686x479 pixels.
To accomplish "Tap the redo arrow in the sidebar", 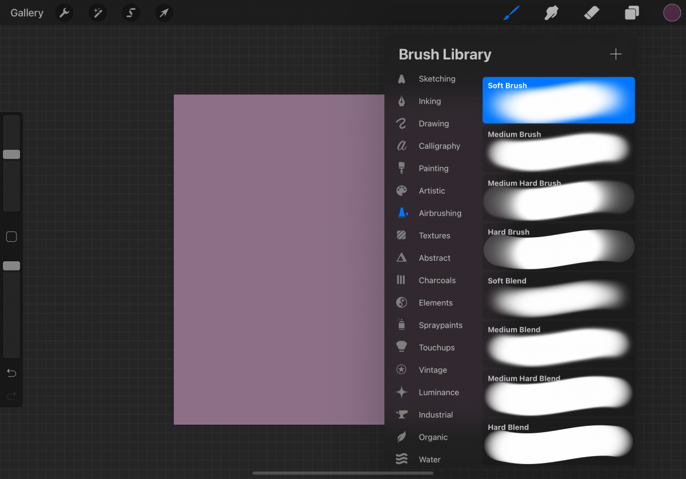I will click(11, 396).
